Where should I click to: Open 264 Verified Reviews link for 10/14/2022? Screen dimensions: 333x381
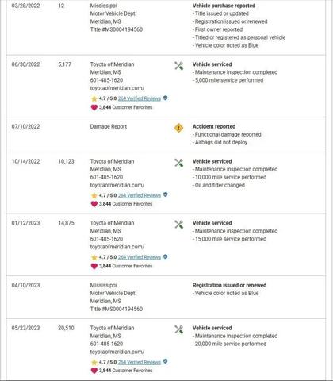[x=140, y=195]
